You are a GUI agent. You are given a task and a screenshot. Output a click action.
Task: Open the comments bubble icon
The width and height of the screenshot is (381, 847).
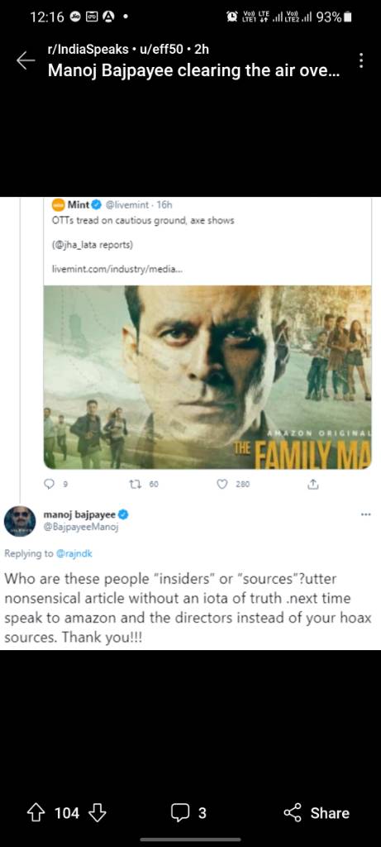179,812
